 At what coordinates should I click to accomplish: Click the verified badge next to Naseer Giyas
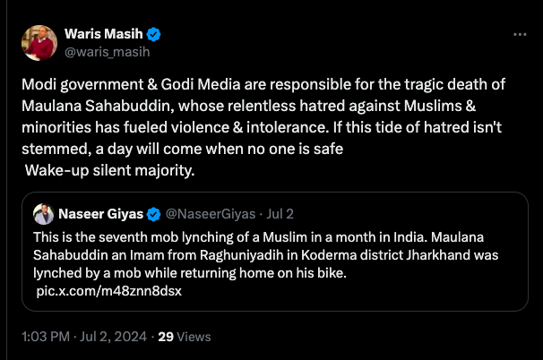(154, 215)
